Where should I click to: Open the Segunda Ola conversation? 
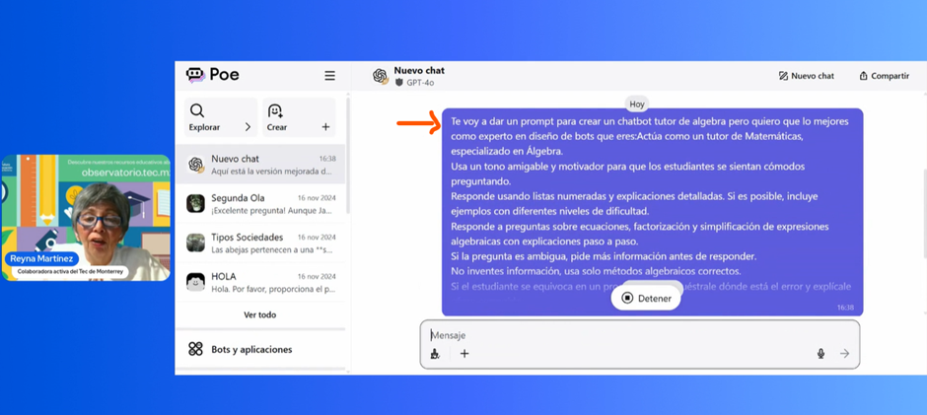(x=260, y=203)
